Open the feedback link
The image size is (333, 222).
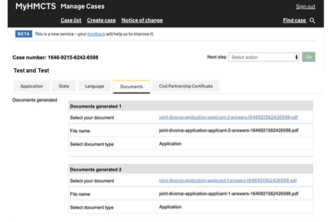96,34
